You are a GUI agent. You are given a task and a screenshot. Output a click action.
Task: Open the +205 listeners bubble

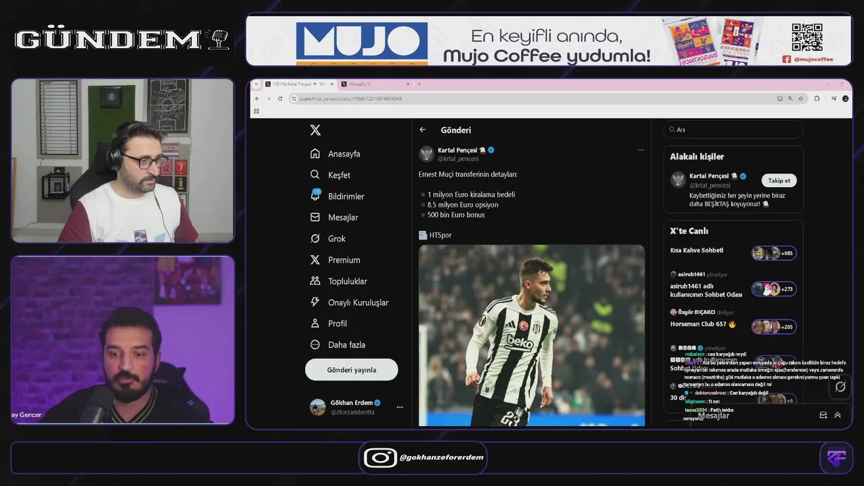[x=774, y=327]
